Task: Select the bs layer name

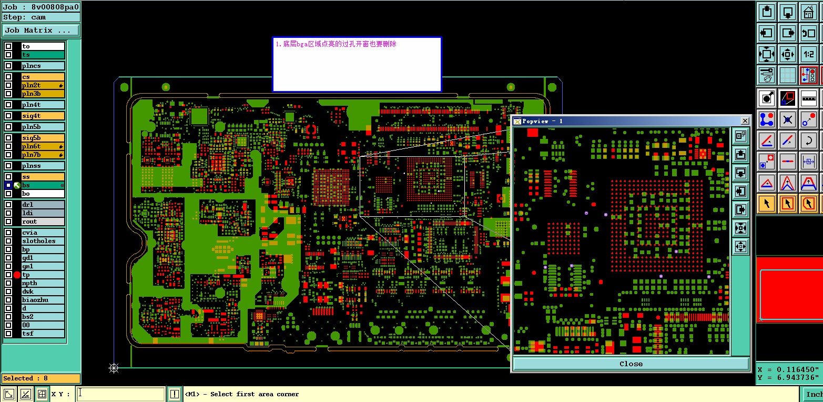Action: (x=43, y=185)
